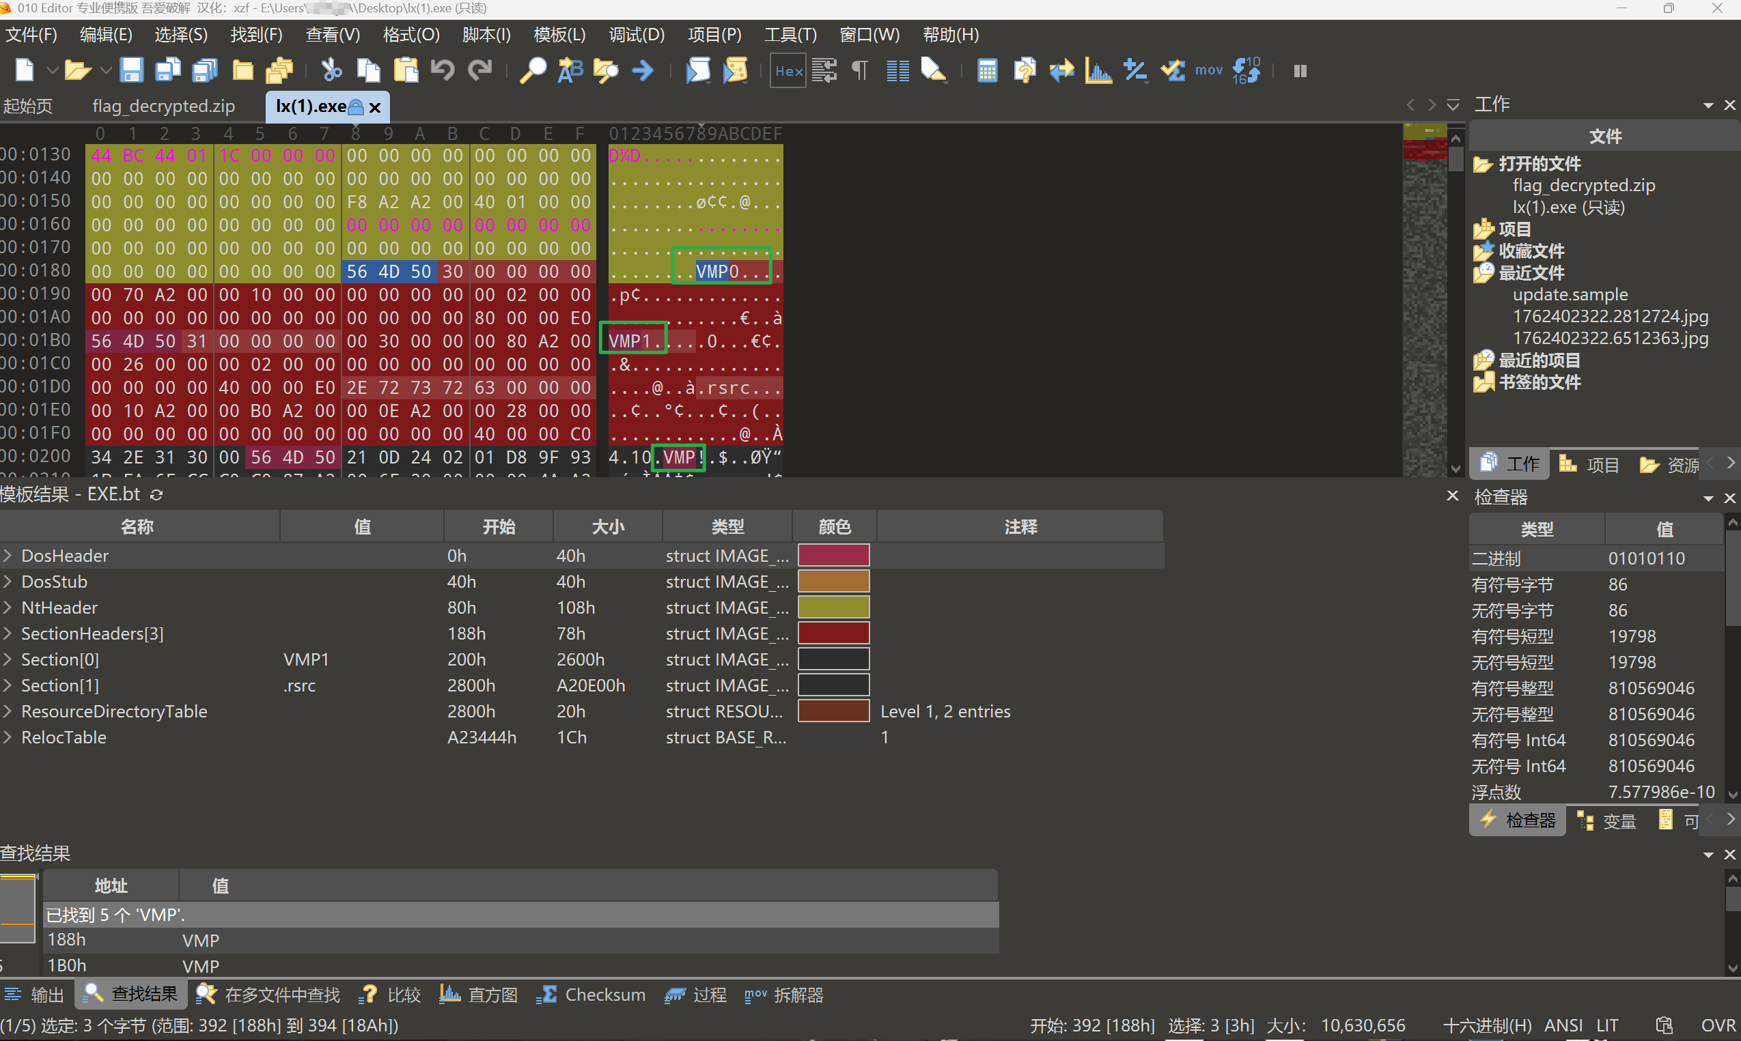The image size is (1741, 1041).
Task: Open the mov disassembler toolbar icon
Action: point(1208,70)
